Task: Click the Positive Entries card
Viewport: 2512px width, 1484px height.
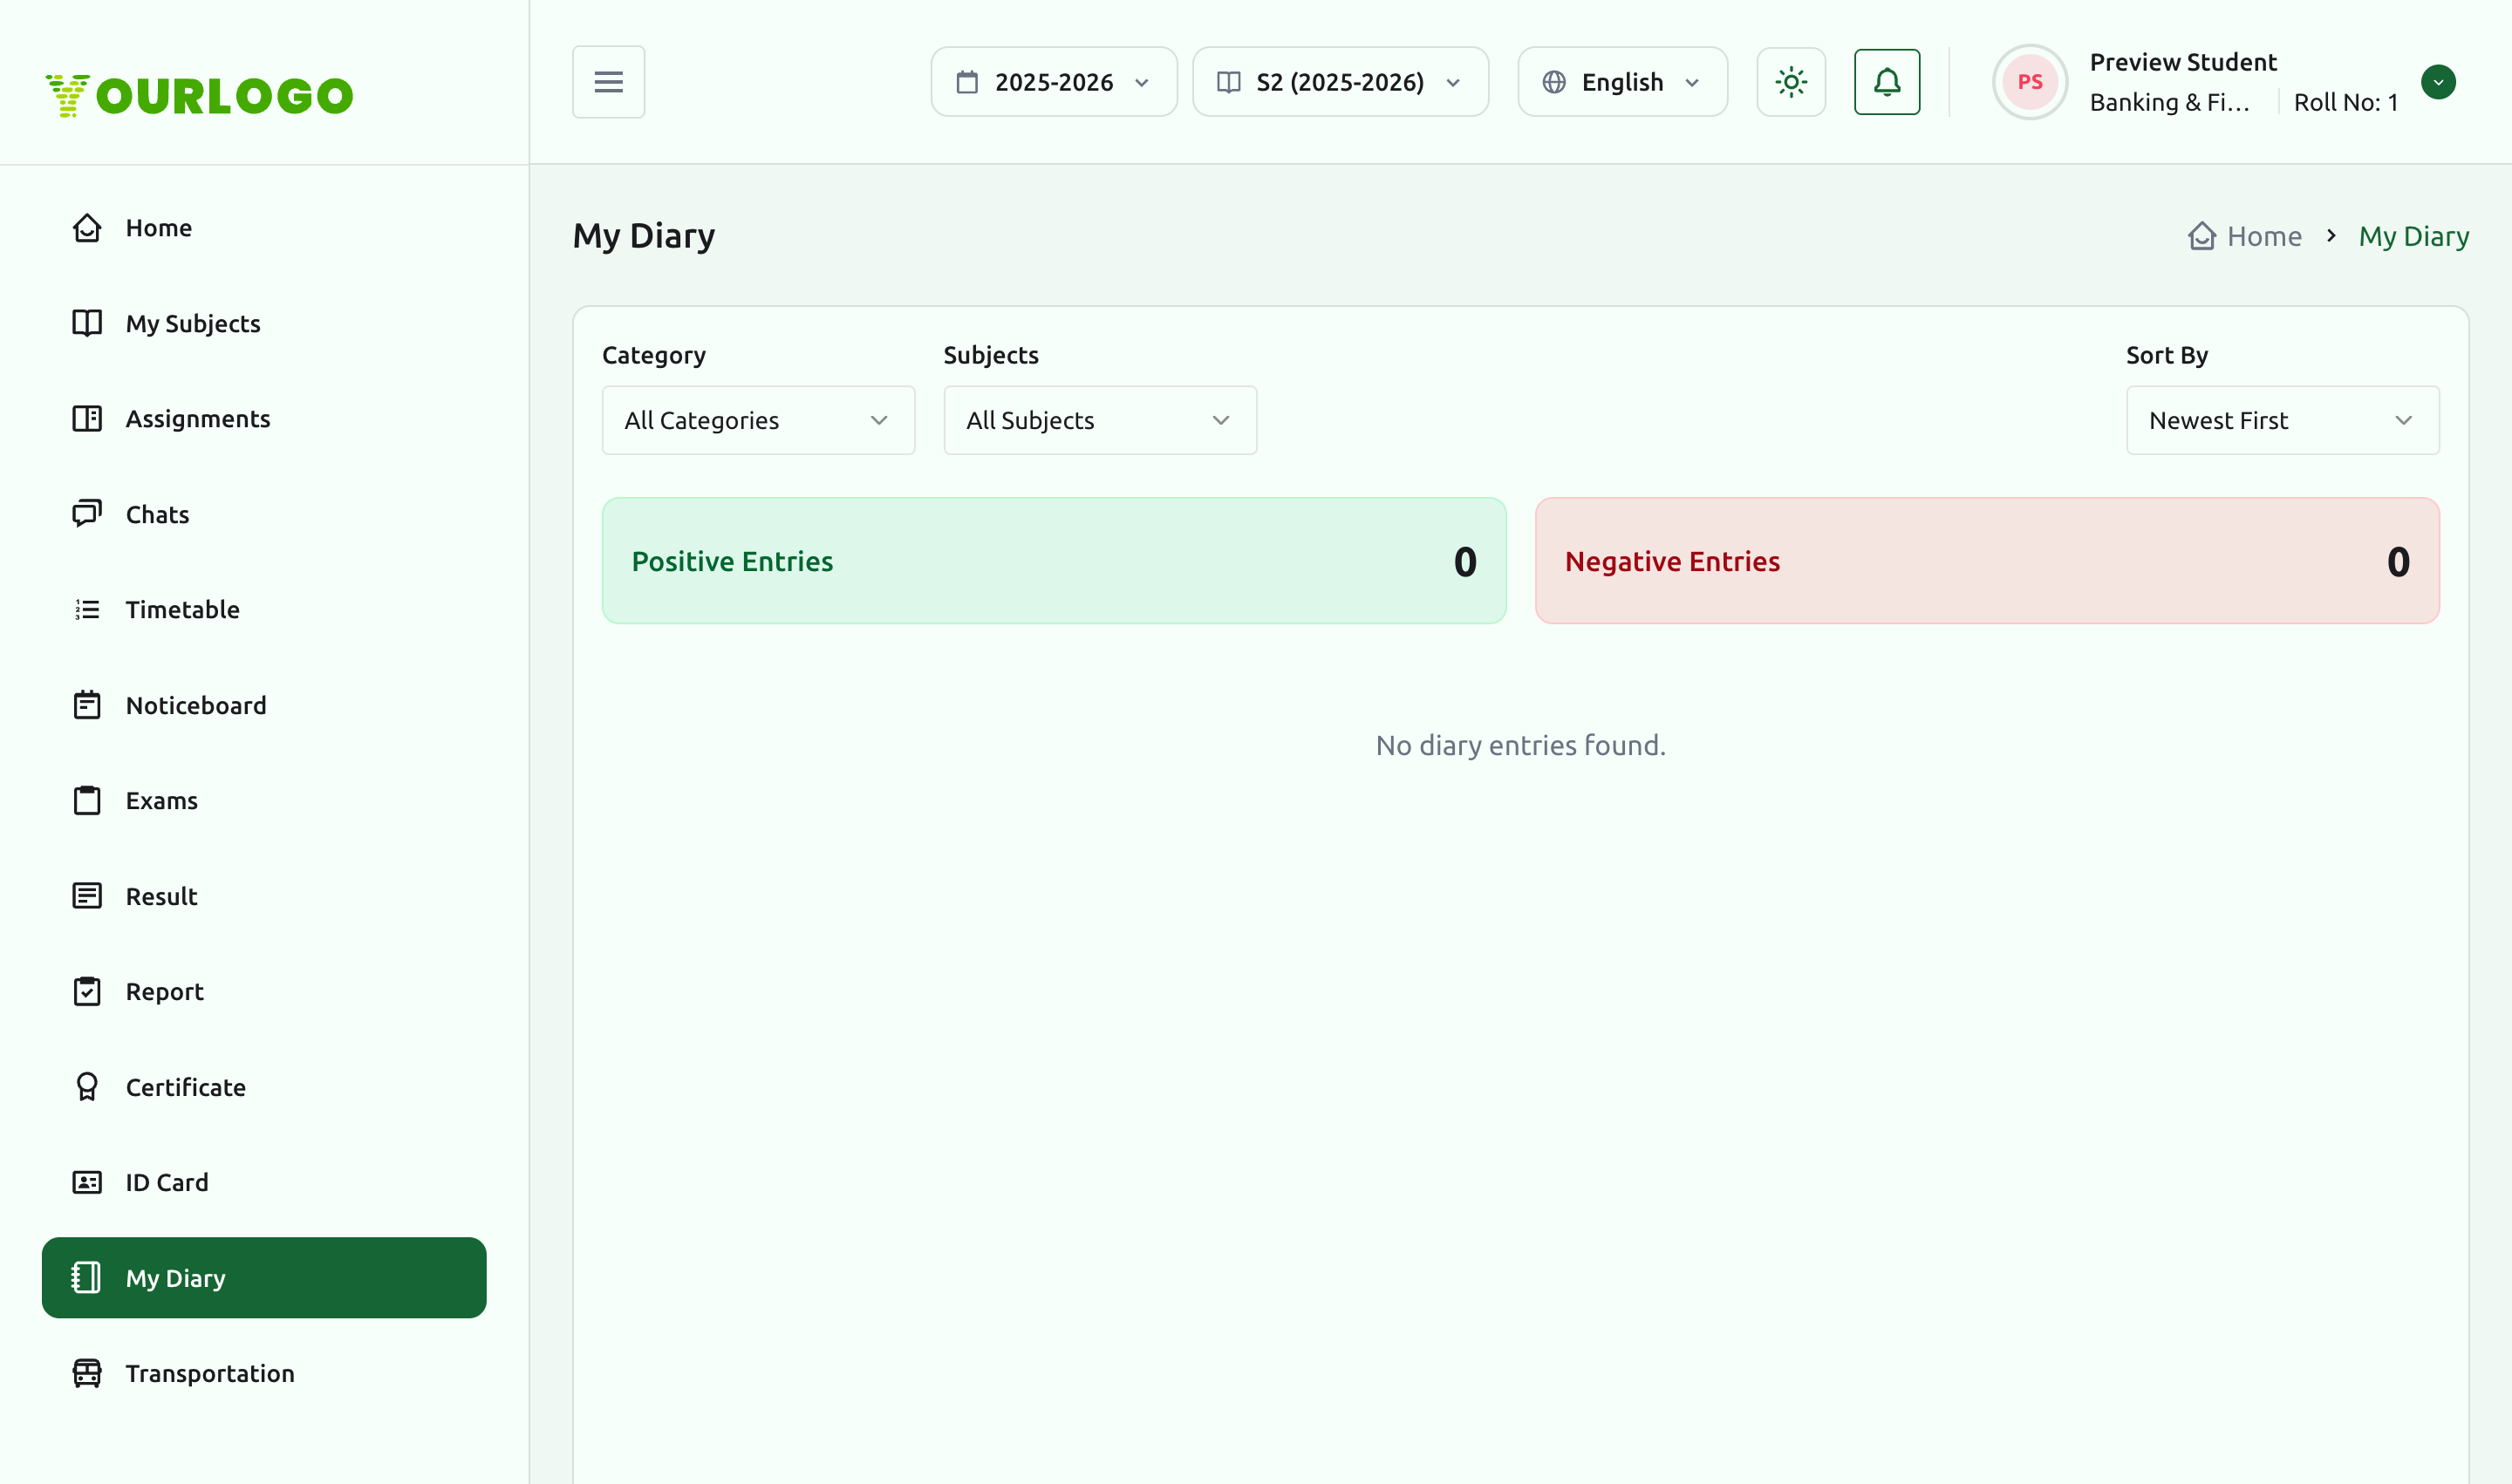Action: coord(1055,561)
